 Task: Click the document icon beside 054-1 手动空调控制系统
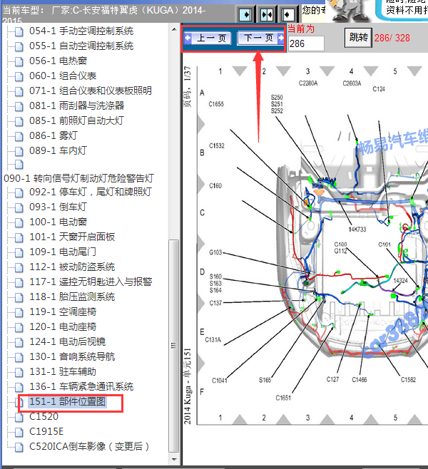click(19, 31)
